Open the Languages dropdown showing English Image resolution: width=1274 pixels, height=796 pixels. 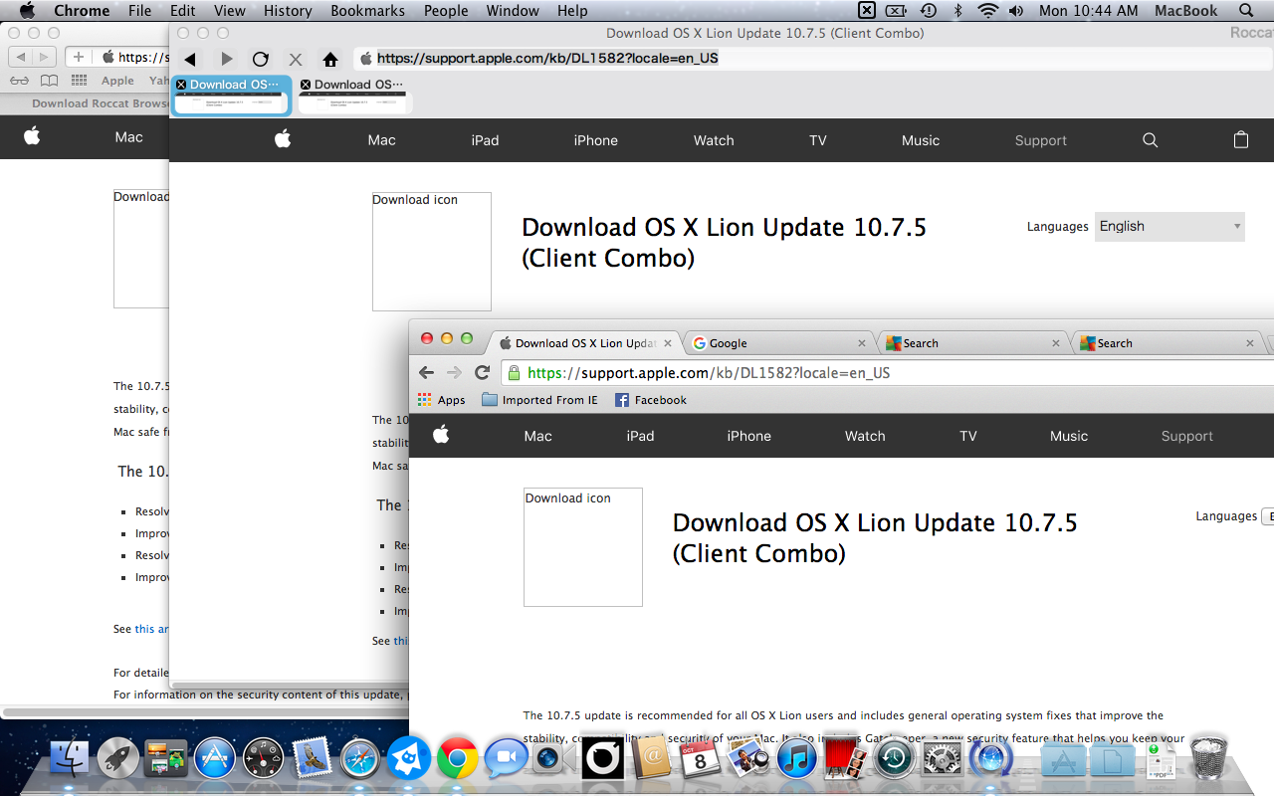1169,226
